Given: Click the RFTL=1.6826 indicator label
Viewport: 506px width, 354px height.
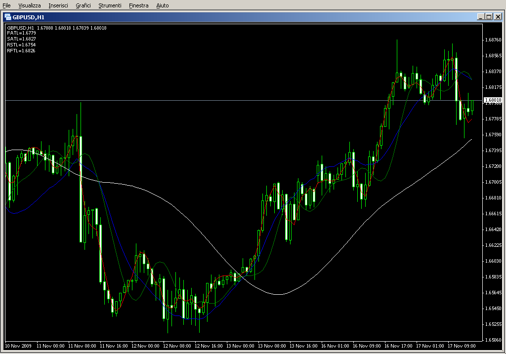Looking at the screenshot, I should 21,51.
